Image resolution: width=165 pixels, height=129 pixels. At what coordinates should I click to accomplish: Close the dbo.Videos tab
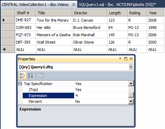[x=74, y=5]
